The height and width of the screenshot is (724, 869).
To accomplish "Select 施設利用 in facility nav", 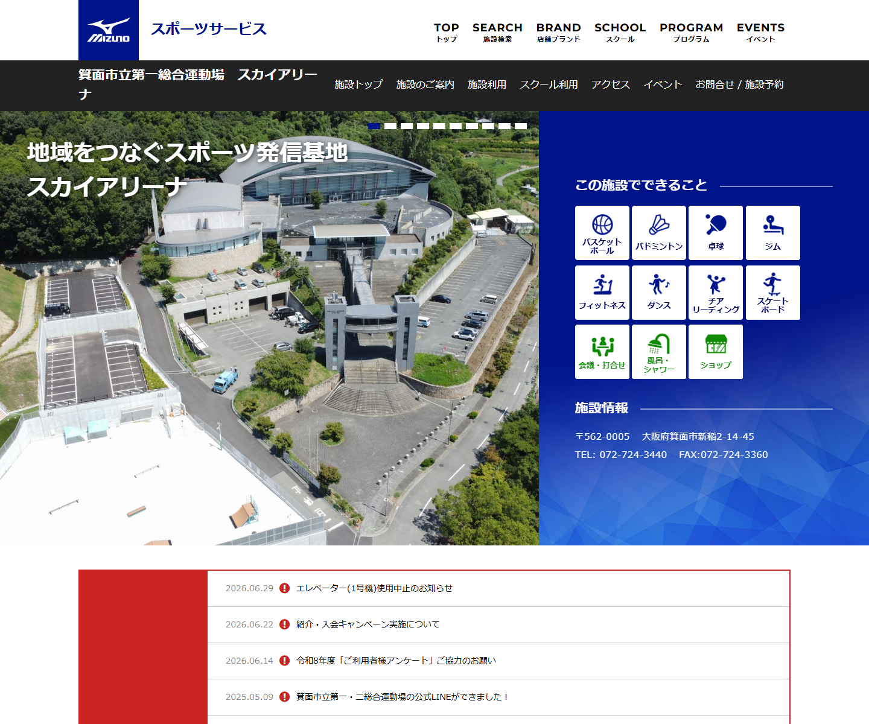I will (x=487, y=84).
